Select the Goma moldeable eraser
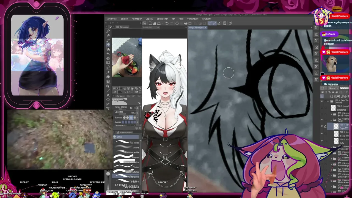 [127, 152]
